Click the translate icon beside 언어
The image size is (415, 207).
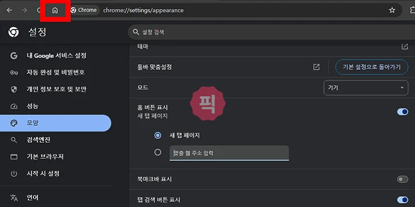coord(14,197)
